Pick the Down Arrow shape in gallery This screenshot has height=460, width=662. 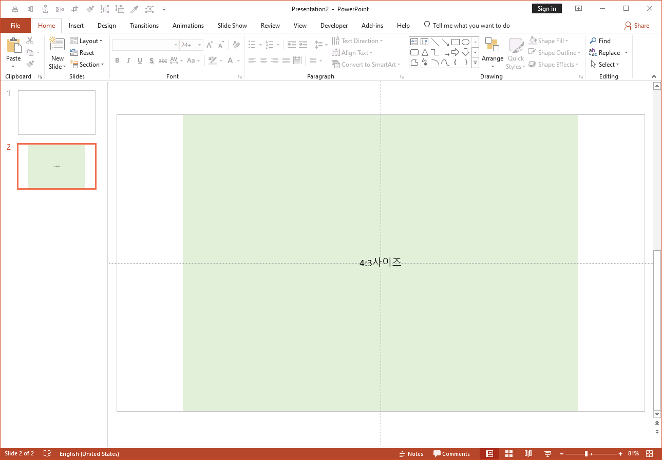pos(466,52)
